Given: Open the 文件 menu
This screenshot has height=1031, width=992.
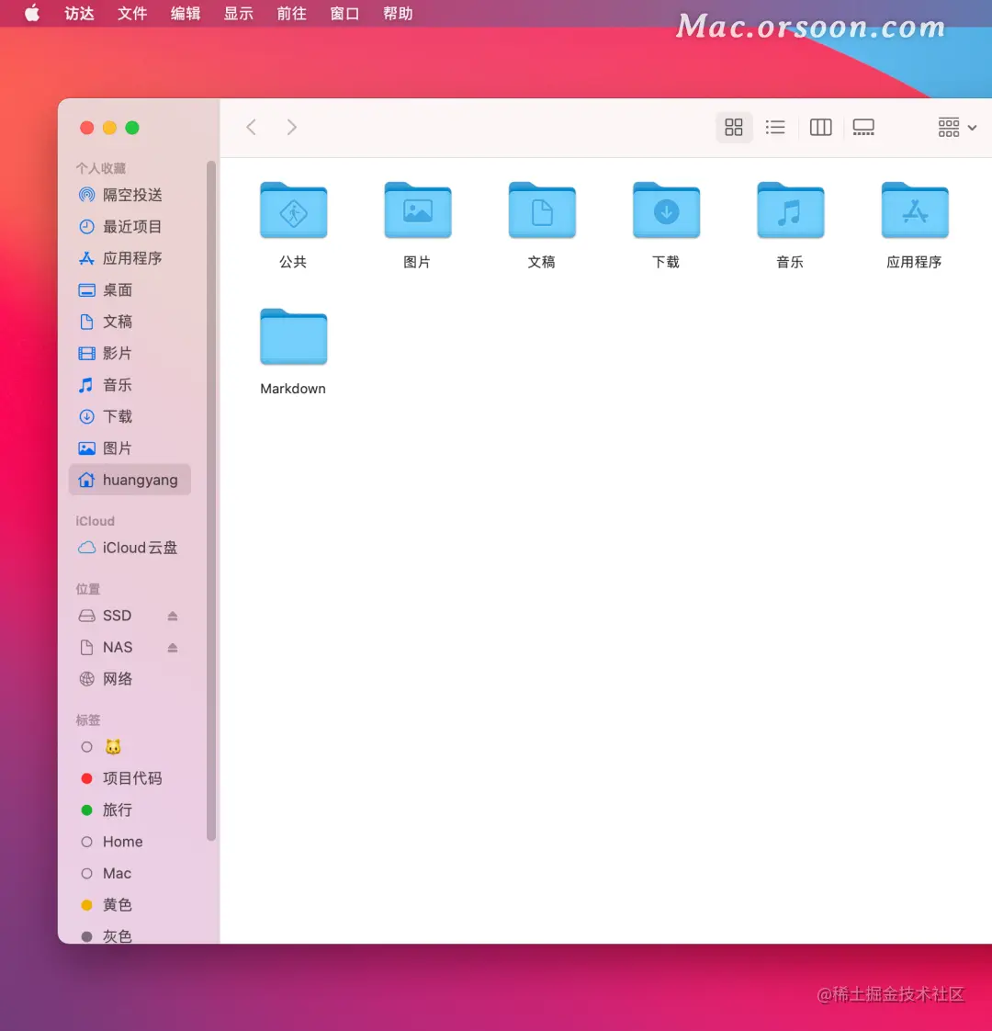Looking at the screenshot, I should tap(132, 13).
